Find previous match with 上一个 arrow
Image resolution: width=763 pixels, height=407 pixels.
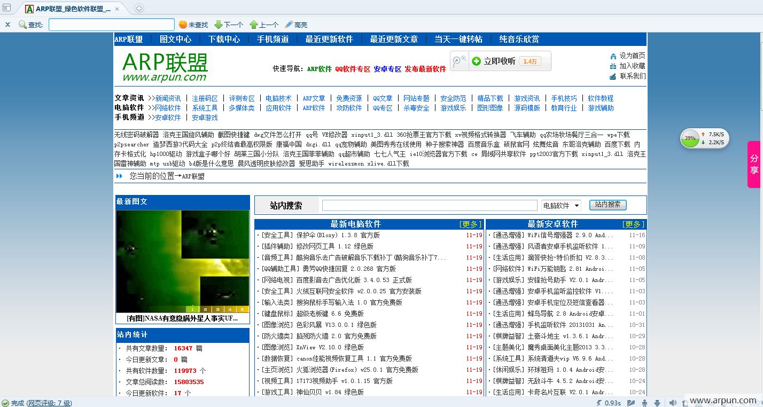[264, 25]
